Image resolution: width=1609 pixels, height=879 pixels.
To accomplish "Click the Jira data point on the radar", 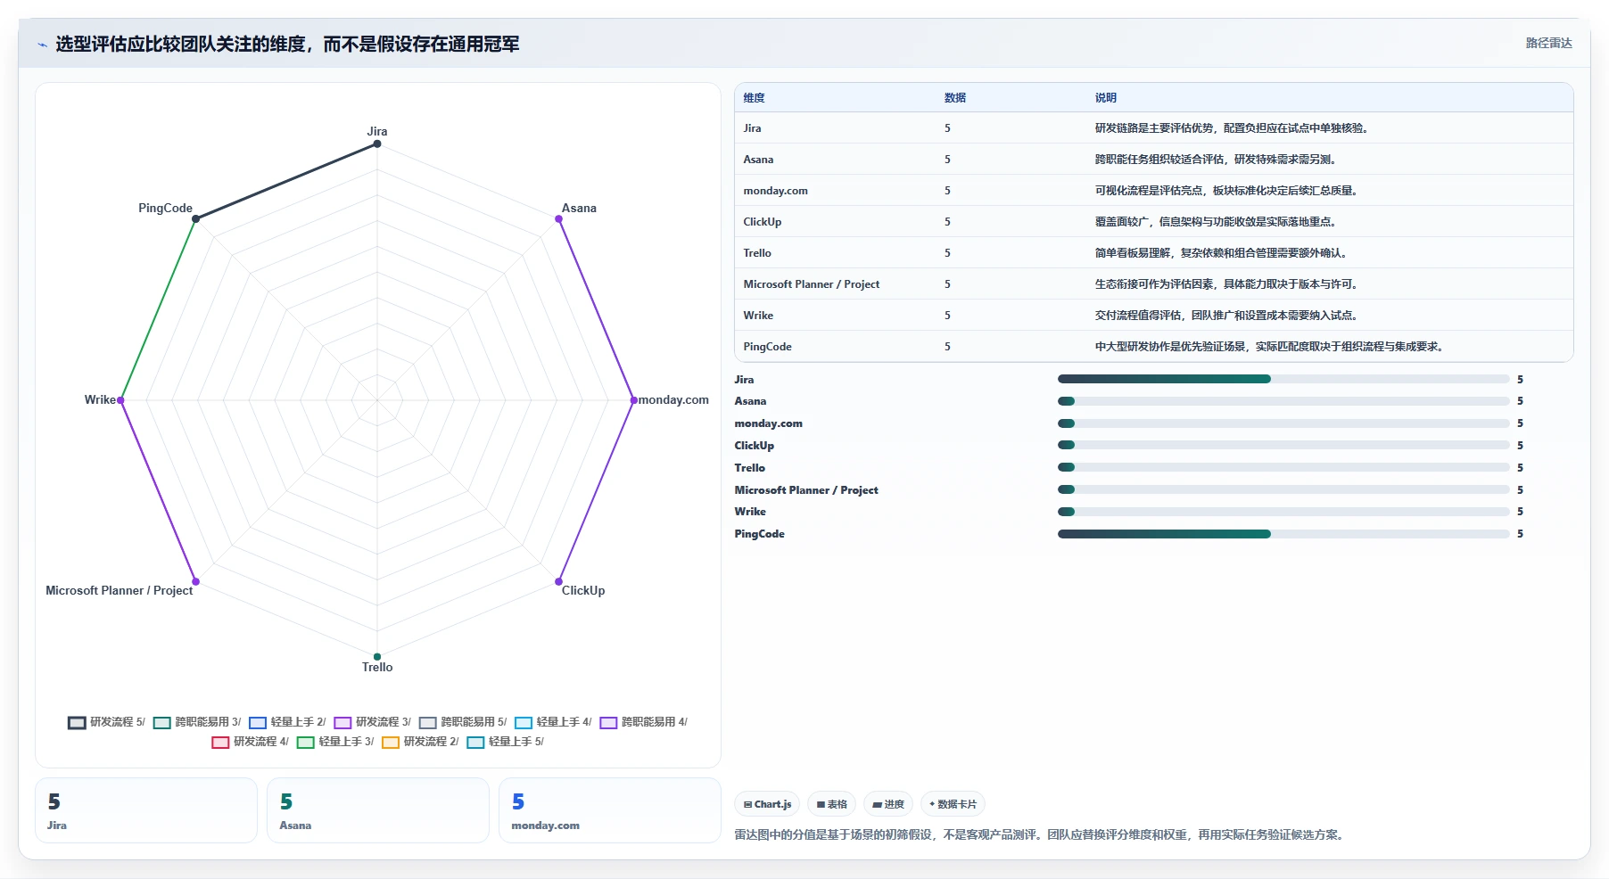I will click(x=377, y=144).
